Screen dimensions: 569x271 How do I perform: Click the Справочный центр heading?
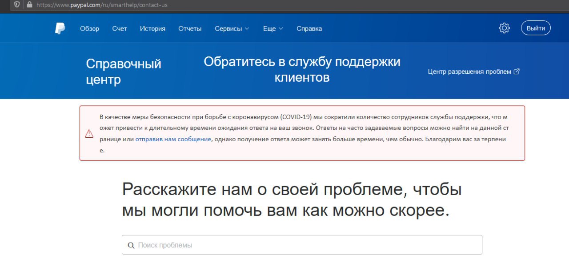click(x=124, y=72)
